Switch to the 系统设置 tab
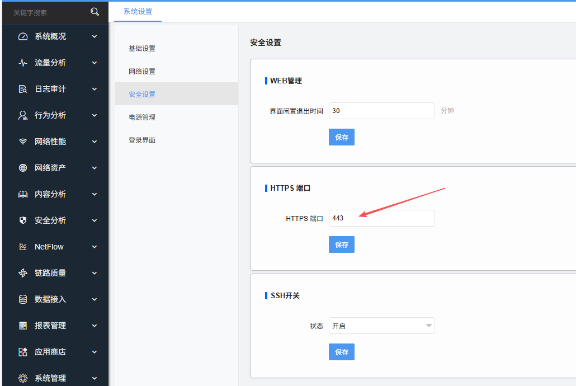This screenshot has height=386, width=576. click(x=138, y=11)
